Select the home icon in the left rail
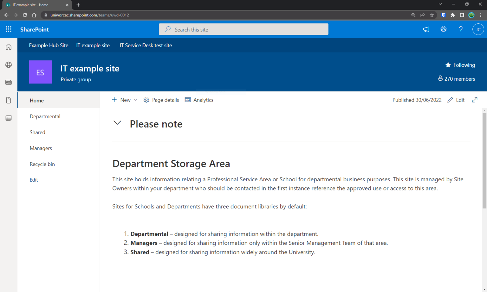Screen dimensions: 487x292 (x=8, y=46)
